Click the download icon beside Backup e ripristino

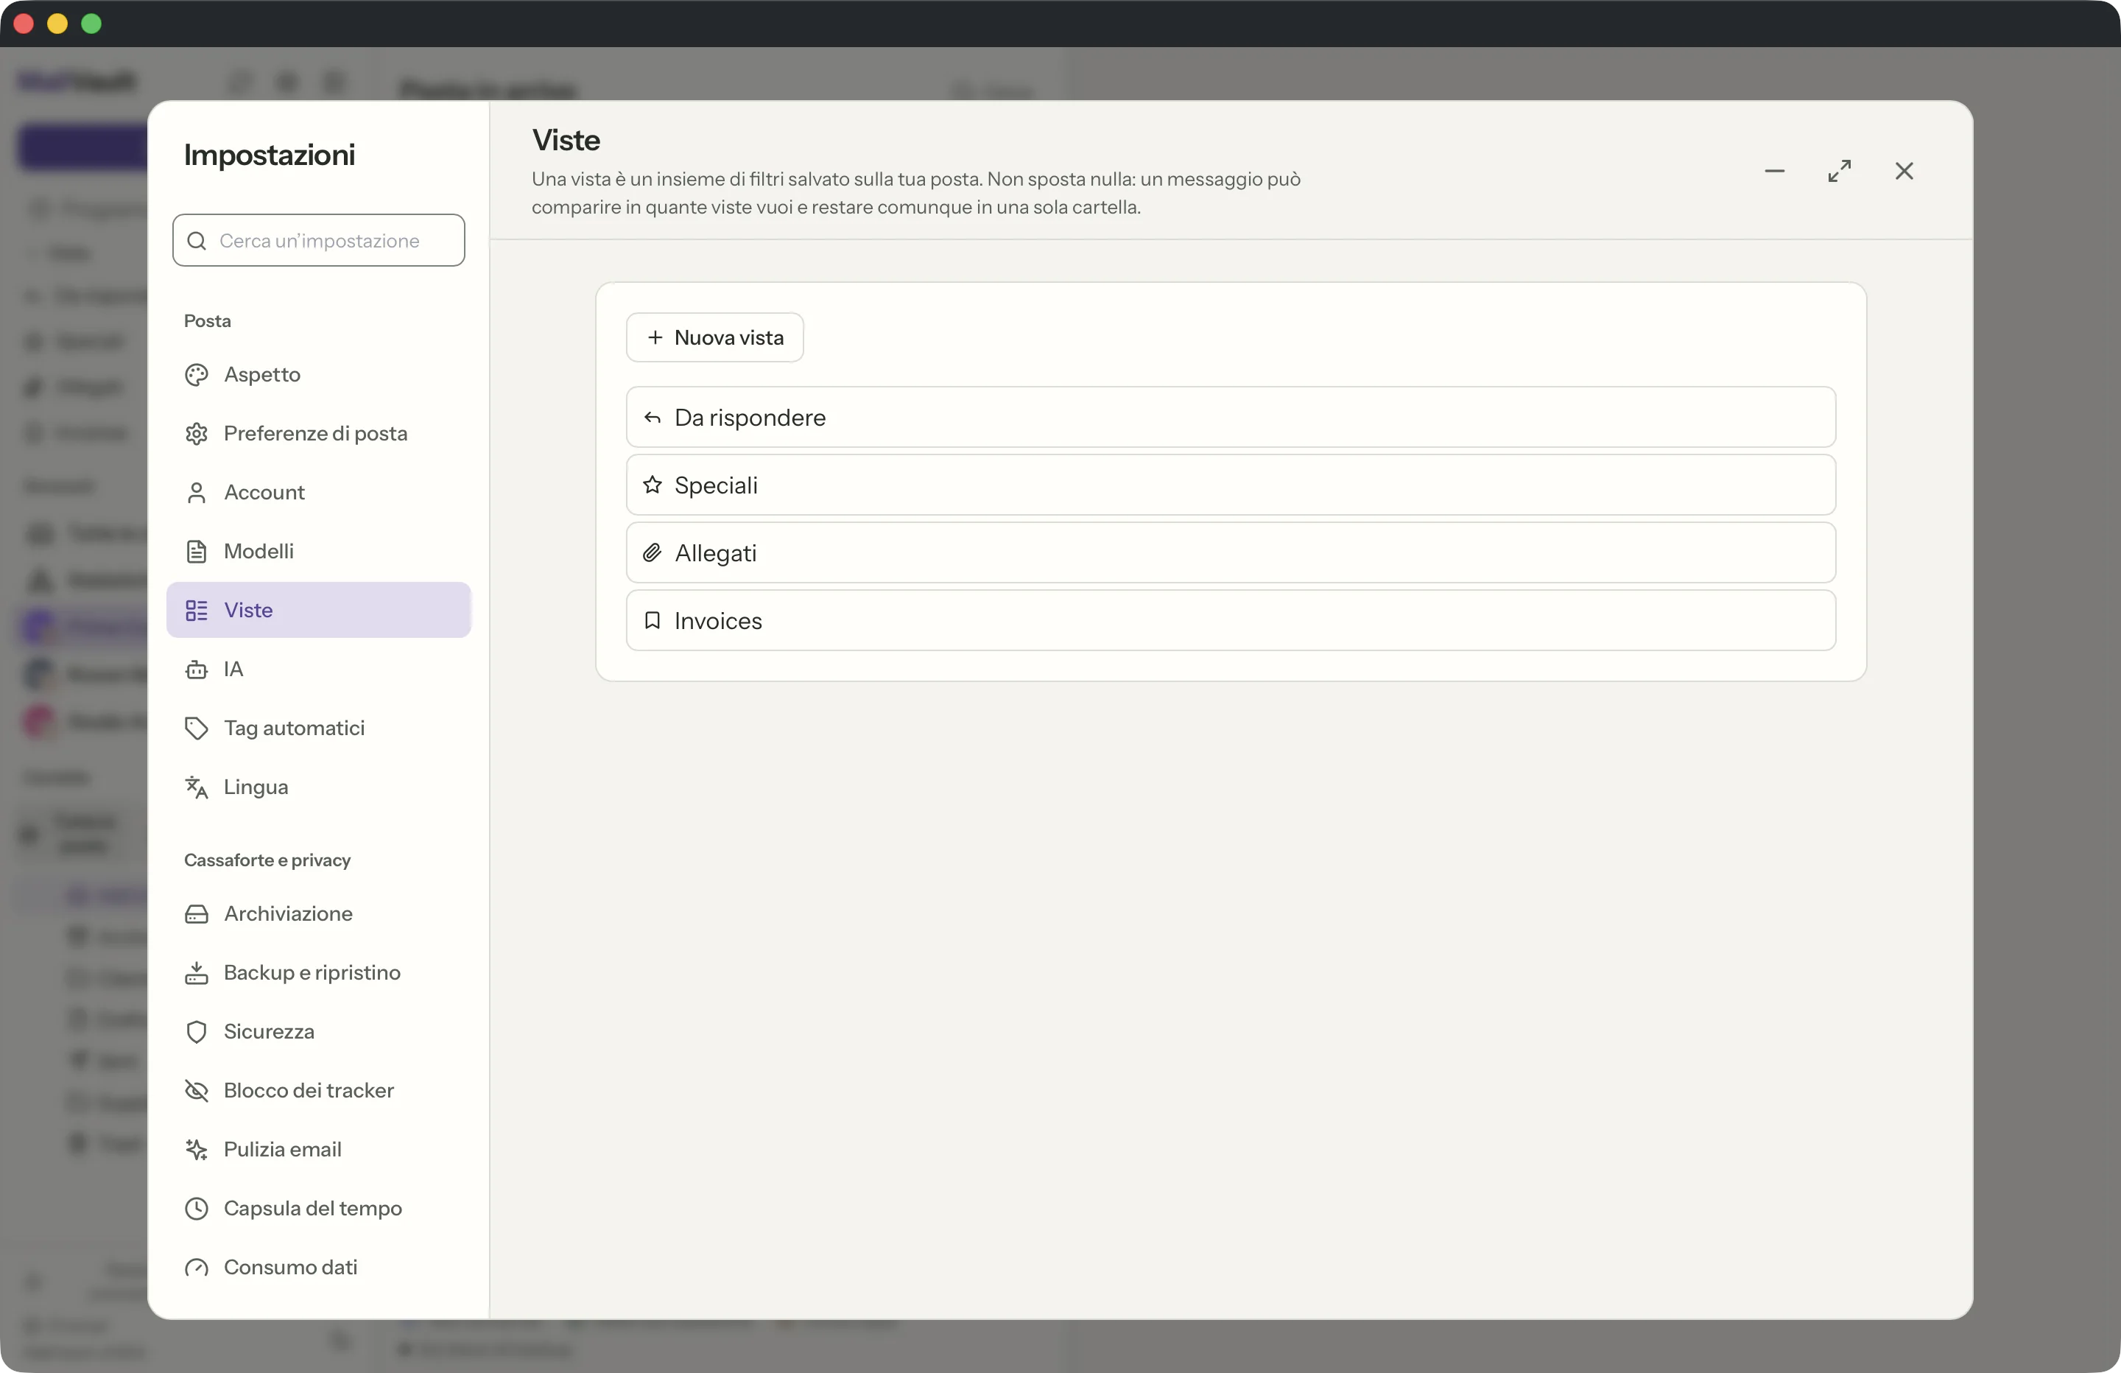[196, 972]
